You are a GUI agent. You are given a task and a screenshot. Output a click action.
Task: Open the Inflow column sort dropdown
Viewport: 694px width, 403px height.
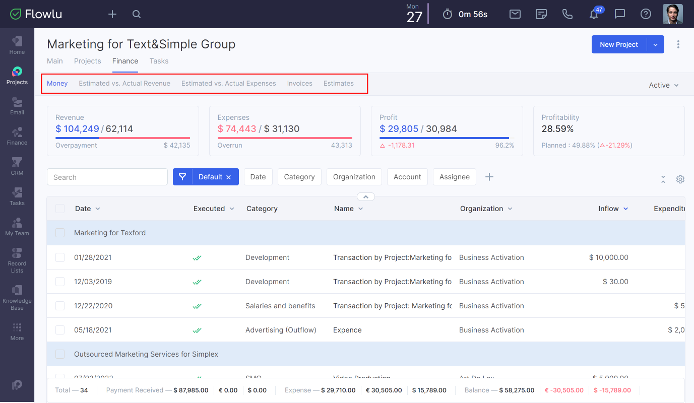(626, 209)
